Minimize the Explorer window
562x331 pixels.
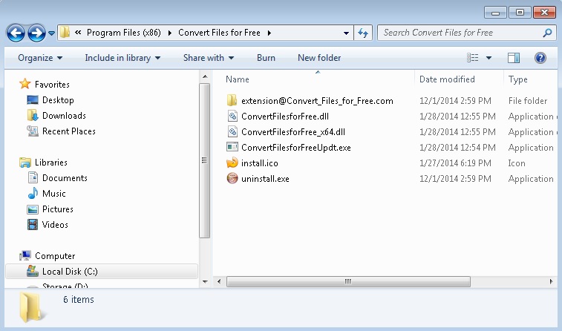[x=495, y=13]
